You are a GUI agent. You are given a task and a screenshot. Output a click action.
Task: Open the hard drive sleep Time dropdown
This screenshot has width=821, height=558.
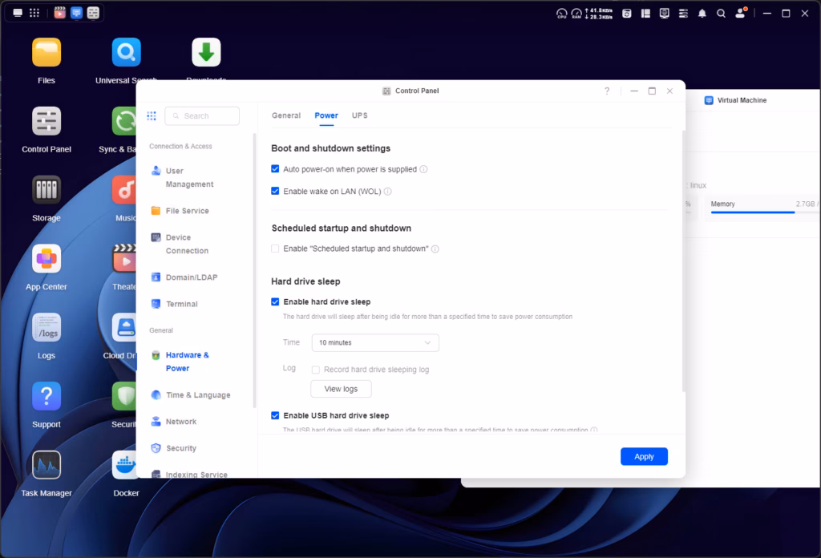pyautogui.click(x=374, y=342)
